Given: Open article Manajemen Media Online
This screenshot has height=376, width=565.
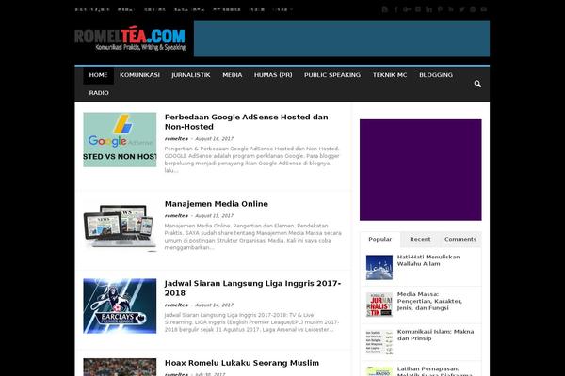Looking at the screenshot, I should coord(217,204).
